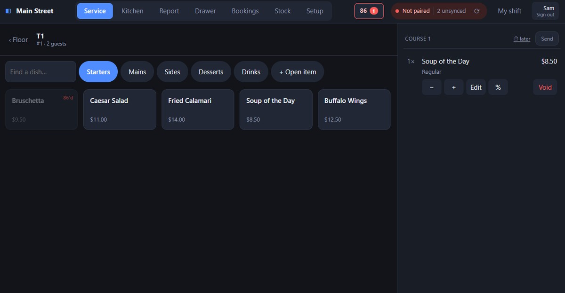Image resolution: width=565 pixels, height=293 pixels.
Task: Select the Starters category
Action: coord(98,72)
